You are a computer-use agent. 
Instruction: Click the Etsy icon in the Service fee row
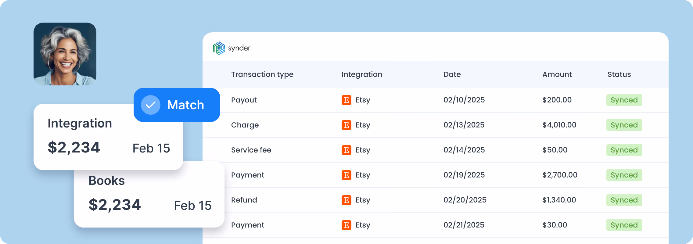click(x=346, y=150)
